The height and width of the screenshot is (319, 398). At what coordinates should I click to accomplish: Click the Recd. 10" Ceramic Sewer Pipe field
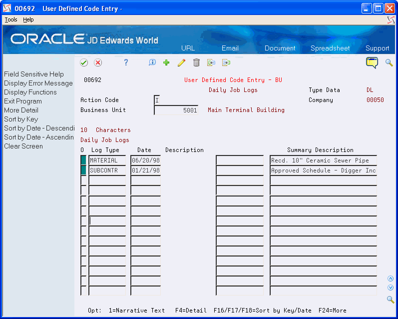coord(323,160)
